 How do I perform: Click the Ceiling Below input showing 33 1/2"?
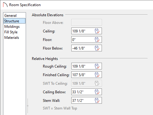87,92
